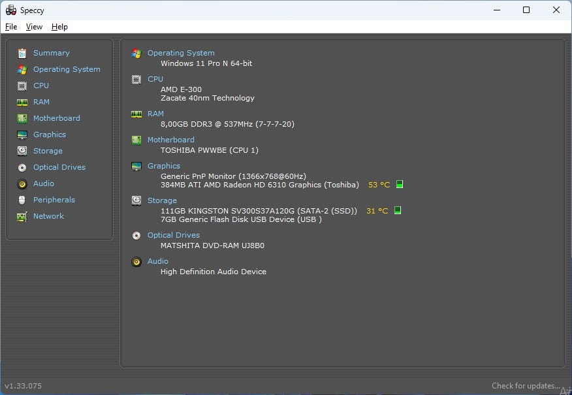Click the Motherboard icon in sidebar
572x395 pixels.
tap(22, 119)
